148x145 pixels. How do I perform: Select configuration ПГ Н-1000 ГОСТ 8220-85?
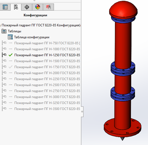click(x=47, y=49)
